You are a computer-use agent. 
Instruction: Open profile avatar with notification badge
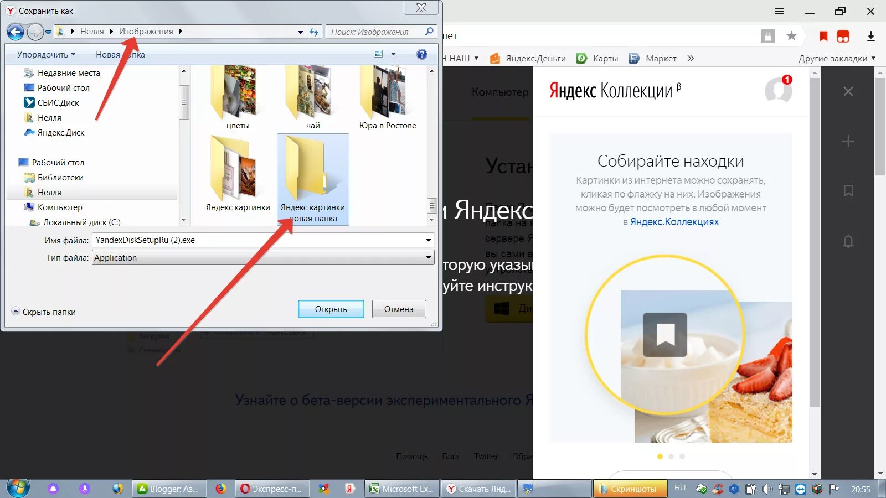coord(779,90)
